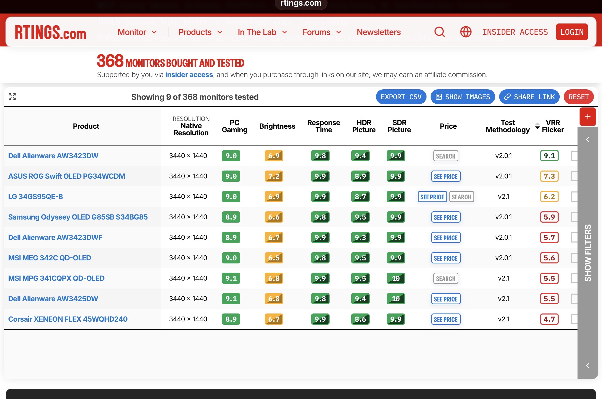Screen dimensions: 602x399
Task: Click the fullscreen expand table icon
Action: tap(12, 96)
